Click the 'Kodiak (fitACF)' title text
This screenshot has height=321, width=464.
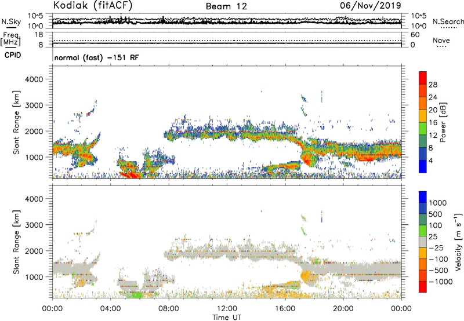[x=93, y=5]
